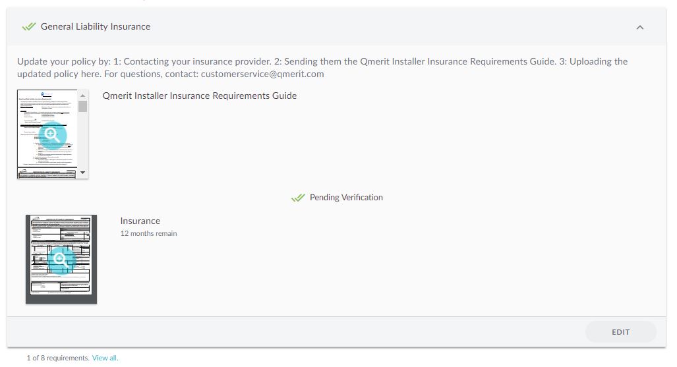
Task: Click the guide preview scrollbar handle
Action: [x=82, y=107]
